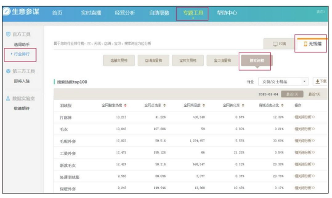
Task: Click the keyword 毛呢外套
Action: tap(68, 141)
